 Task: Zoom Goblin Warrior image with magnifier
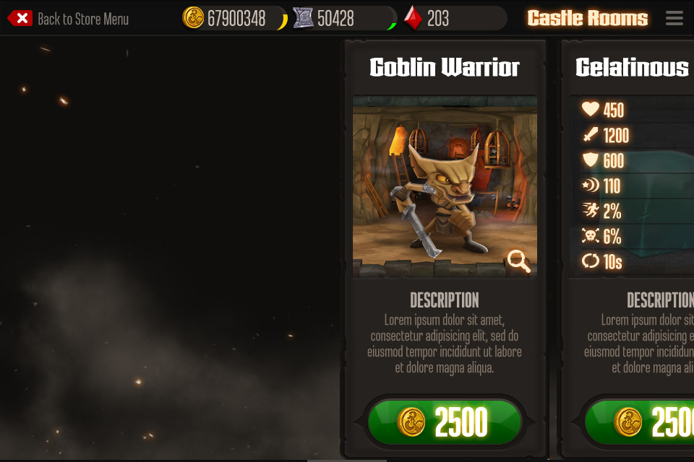pyautogui.click(x=518, y=261)
